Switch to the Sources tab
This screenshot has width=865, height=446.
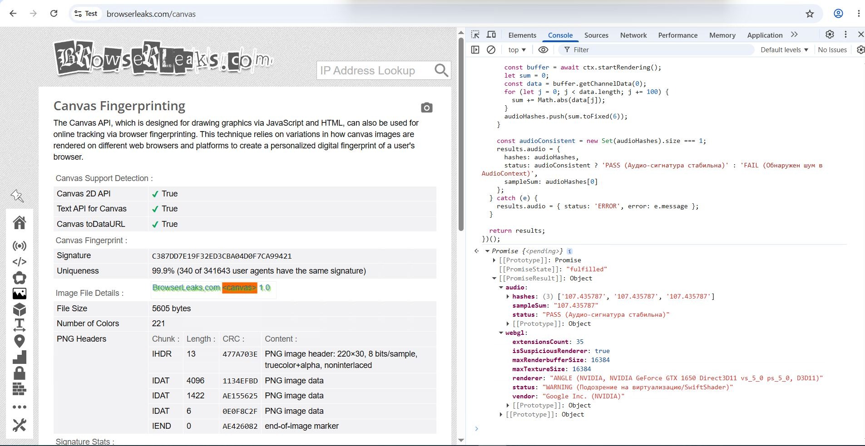[596, 35]
